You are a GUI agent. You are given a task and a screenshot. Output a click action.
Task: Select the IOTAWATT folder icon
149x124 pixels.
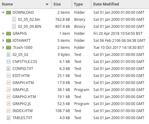(x=9, y=41)
